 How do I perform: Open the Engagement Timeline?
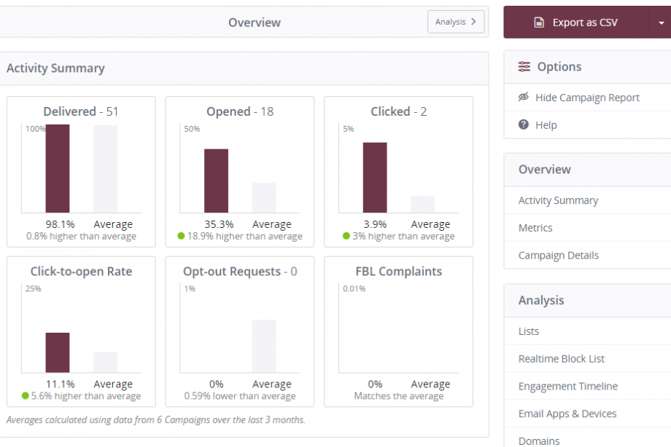567,386
